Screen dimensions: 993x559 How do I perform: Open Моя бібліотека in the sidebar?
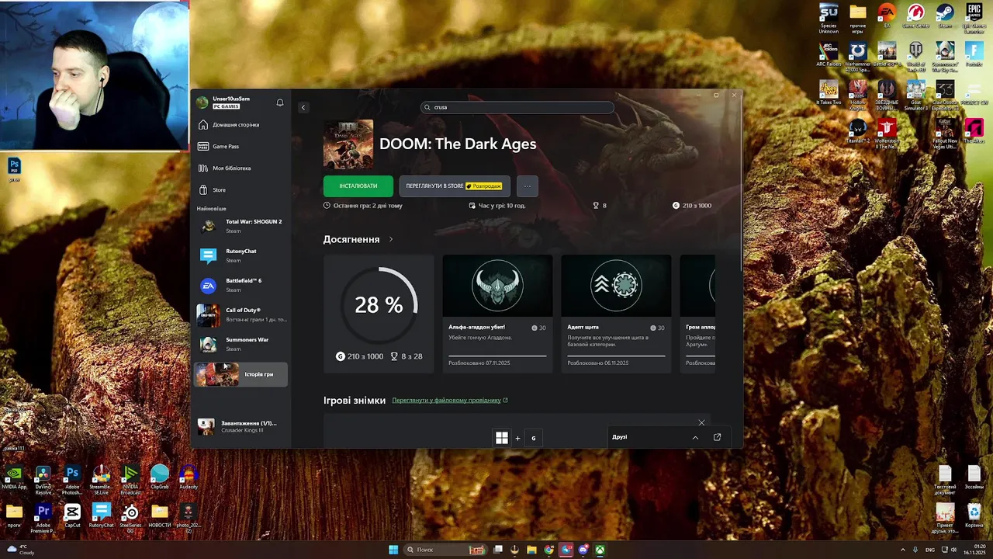click(240, 168)
